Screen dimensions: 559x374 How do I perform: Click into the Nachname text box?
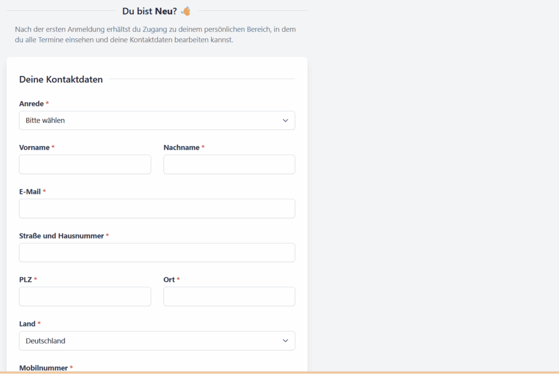[229, 164]
